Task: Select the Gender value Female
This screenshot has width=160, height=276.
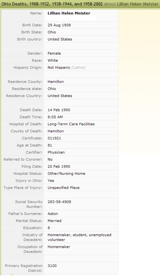Action: tap(54, 53)
